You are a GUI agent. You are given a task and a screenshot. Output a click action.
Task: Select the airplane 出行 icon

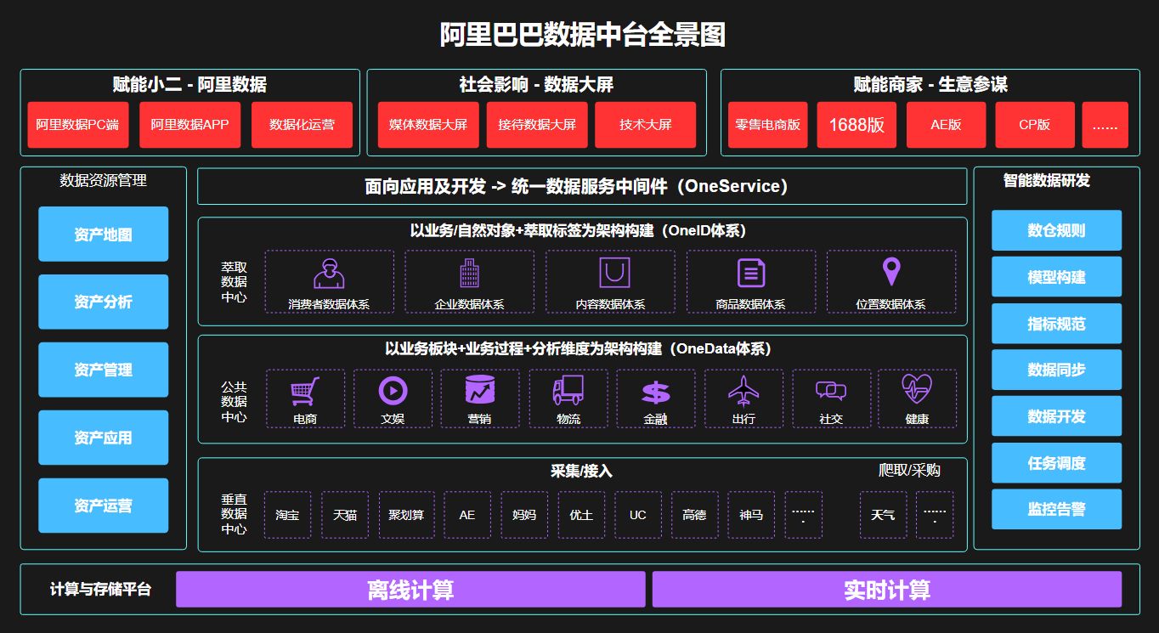[x=743, y=391]
